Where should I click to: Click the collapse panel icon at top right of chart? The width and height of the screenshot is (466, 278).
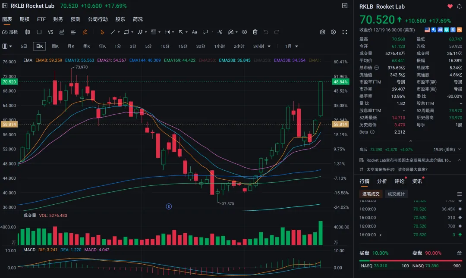tap(345, 6)
